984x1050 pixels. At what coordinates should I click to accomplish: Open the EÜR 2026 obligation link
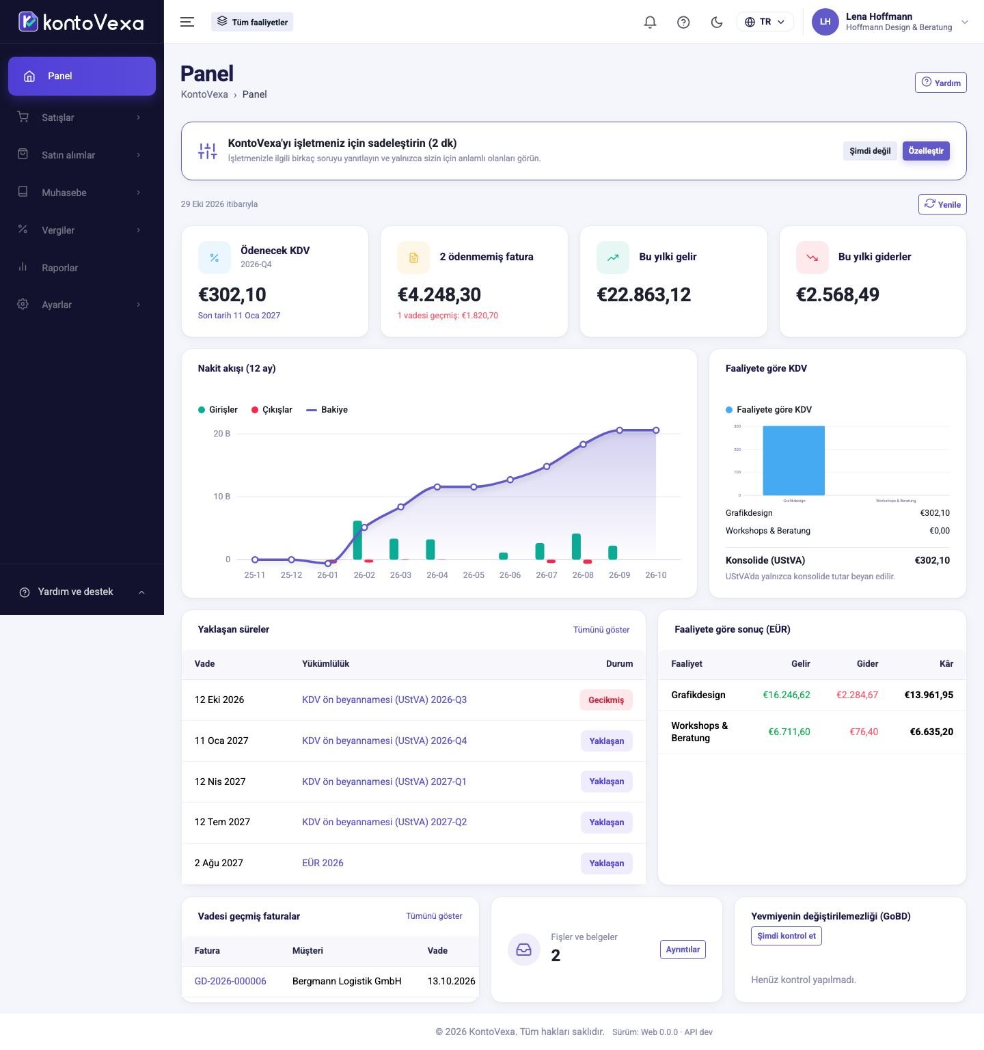pos(323,863)
